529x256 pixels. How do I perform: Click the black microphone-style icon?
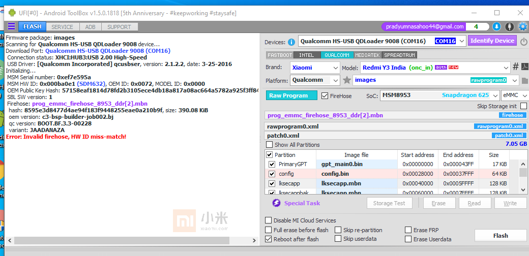click(x=510, y=26)
